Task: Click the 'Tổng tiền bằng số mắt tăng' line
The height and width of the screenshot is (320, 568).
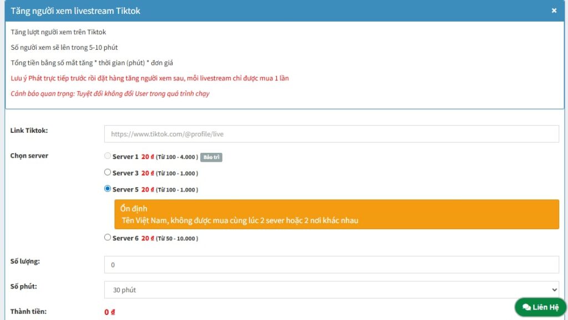Action: tap(92, 63)
